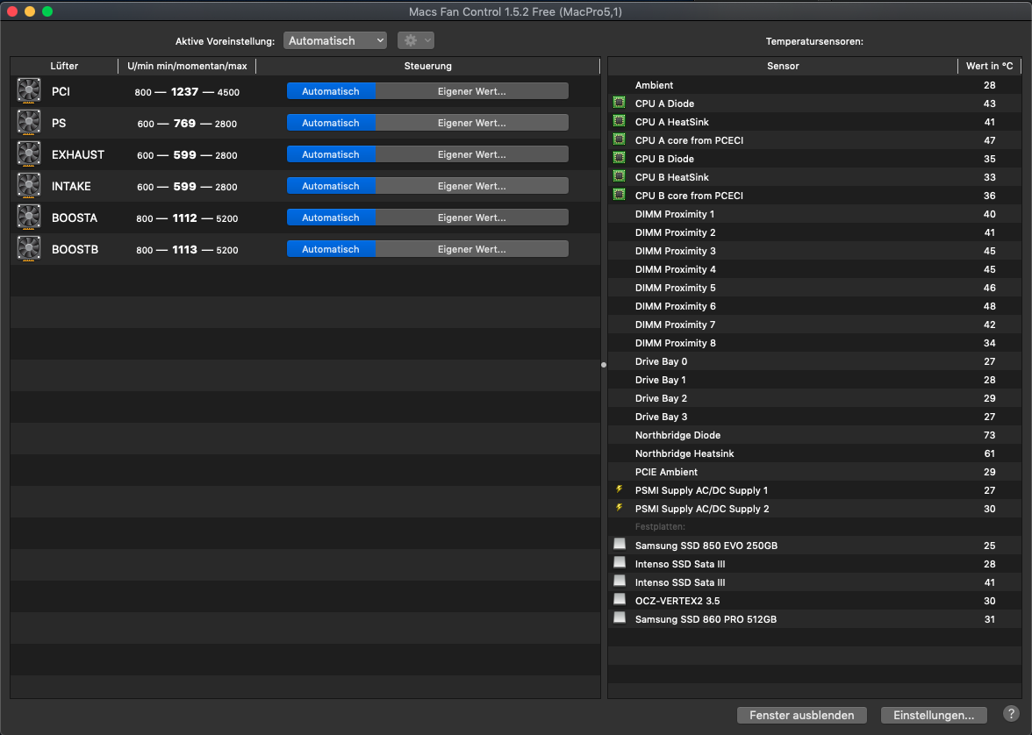Screen dimensions: 1032x735
Task: Click the CPU A HeatSink chip icon
Action: [x=620, y=121]
